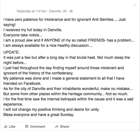Click the 'I am a proud Jew' sentence
This screenshot has width=140, height=131.
click(69, 40)
